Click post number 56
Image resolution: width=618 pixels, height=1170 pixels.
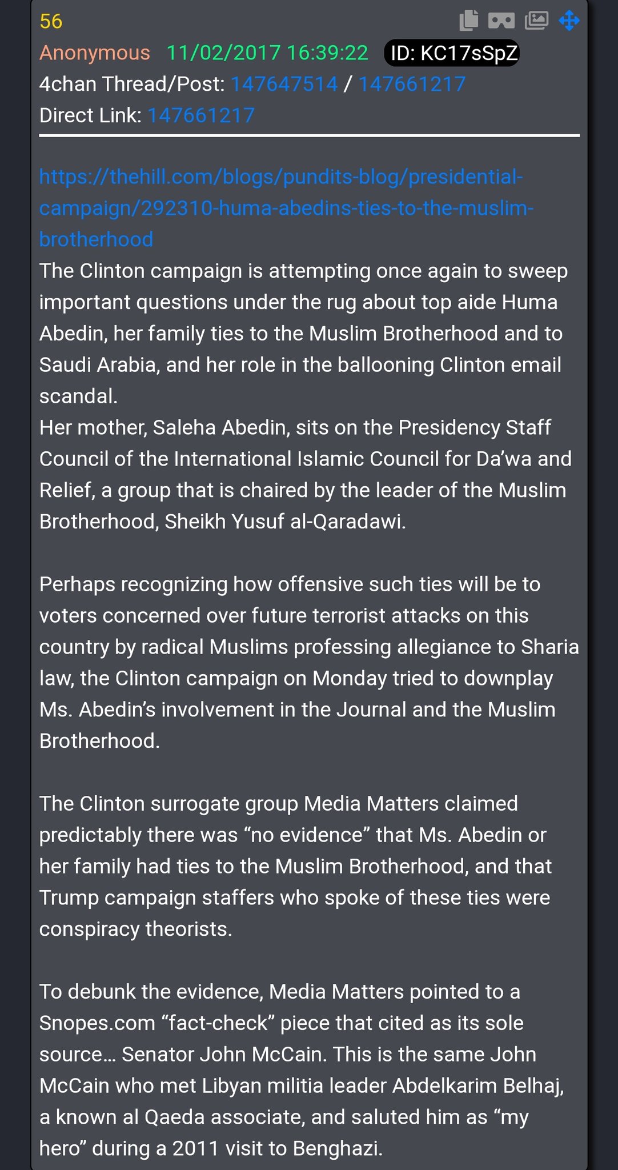(x=51, y=22)
